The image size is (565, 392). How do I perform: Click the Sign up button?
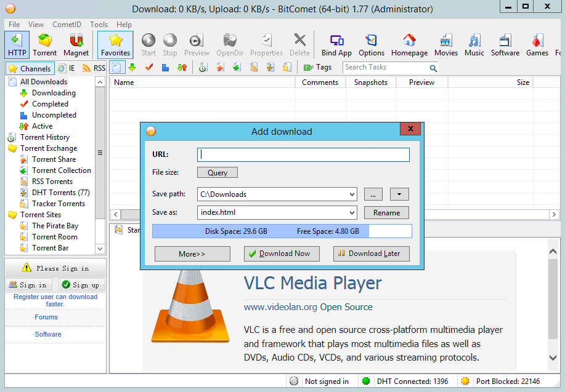82,285
